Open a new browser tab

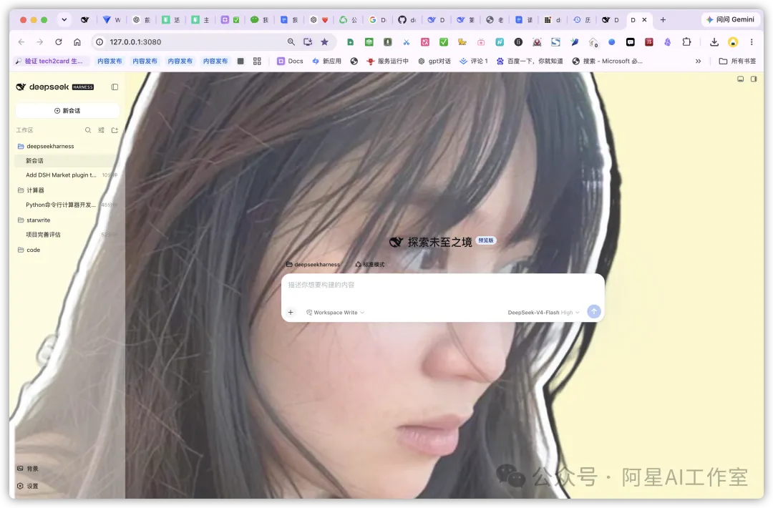point(663,20)
